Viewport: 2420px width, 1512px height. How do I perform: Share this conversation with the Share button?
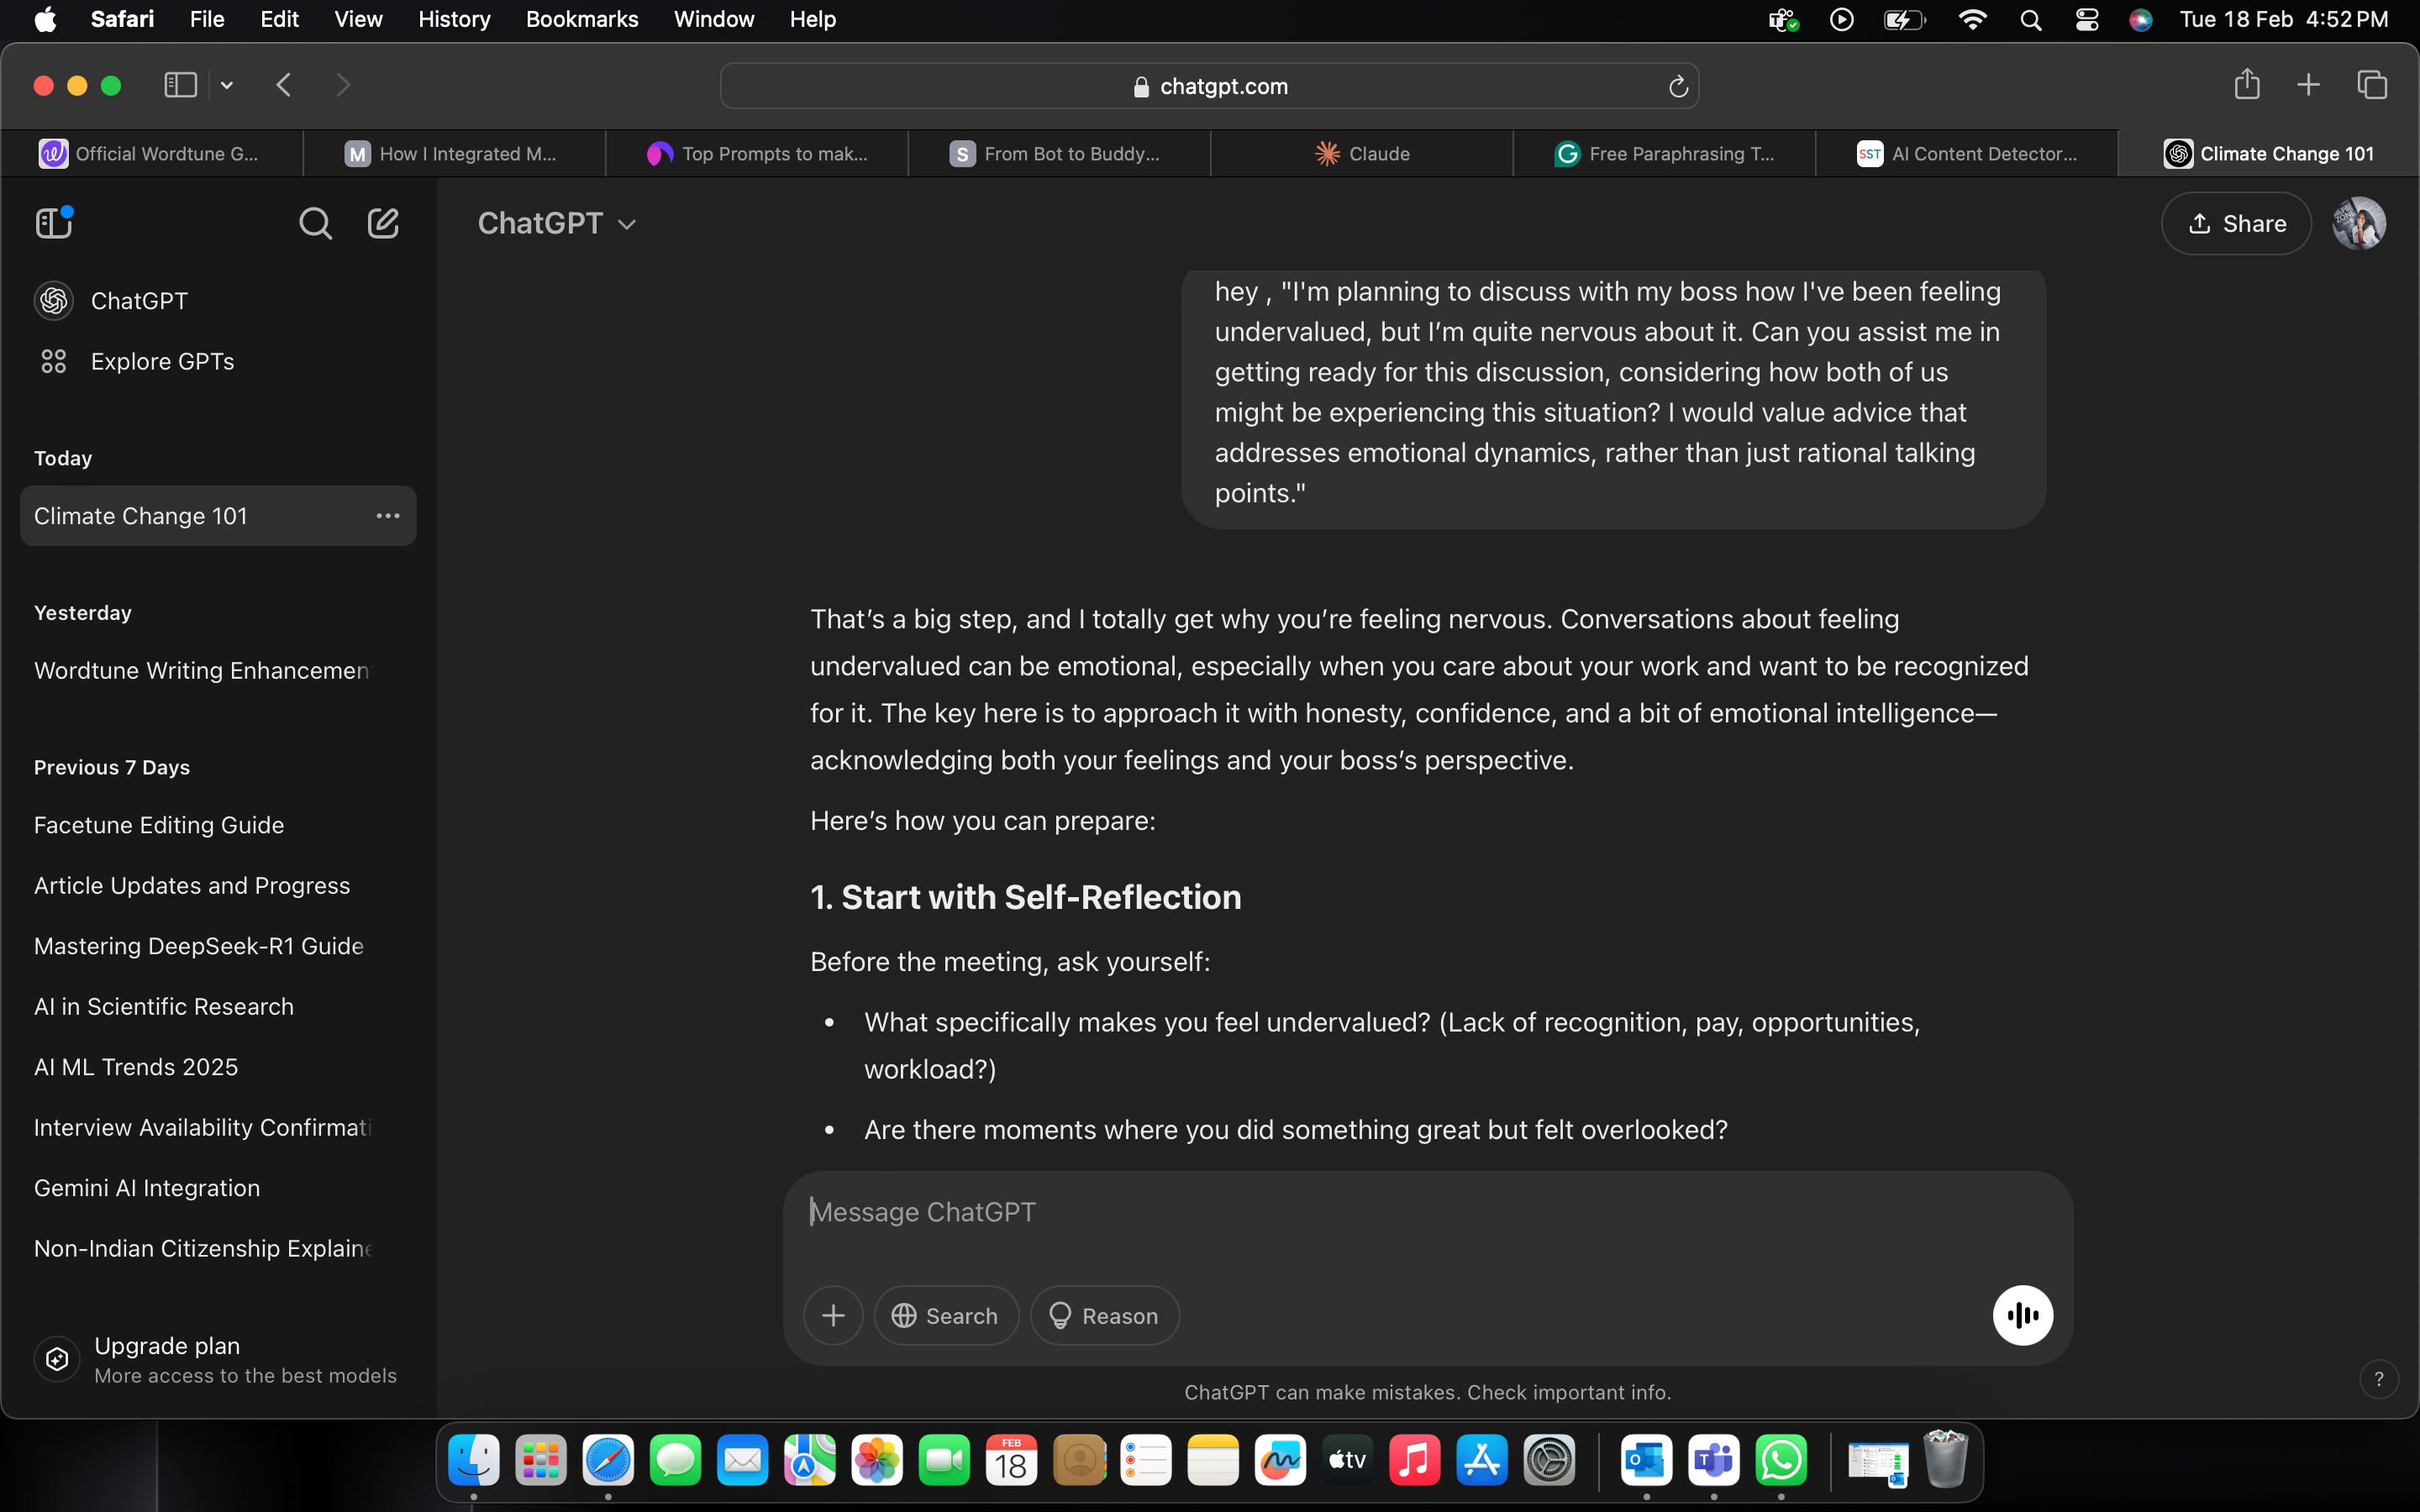tap(2236, 223)
